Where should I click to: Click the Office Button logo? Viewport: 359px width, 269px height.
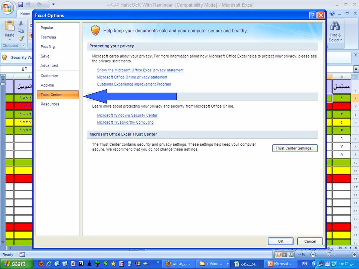point(7,7)
